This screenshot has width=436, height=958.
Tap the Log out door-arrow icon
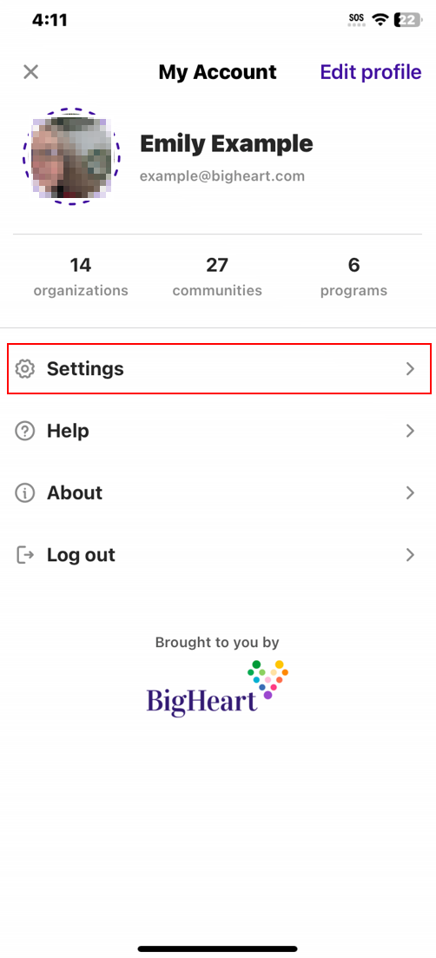[25, 555]
